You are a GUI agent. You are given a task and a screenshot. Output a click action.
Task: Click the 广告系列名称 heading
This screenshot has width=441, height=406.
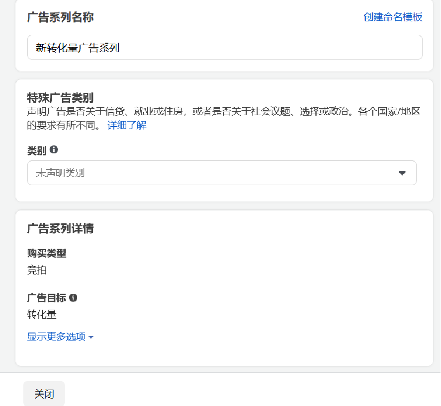60,17
